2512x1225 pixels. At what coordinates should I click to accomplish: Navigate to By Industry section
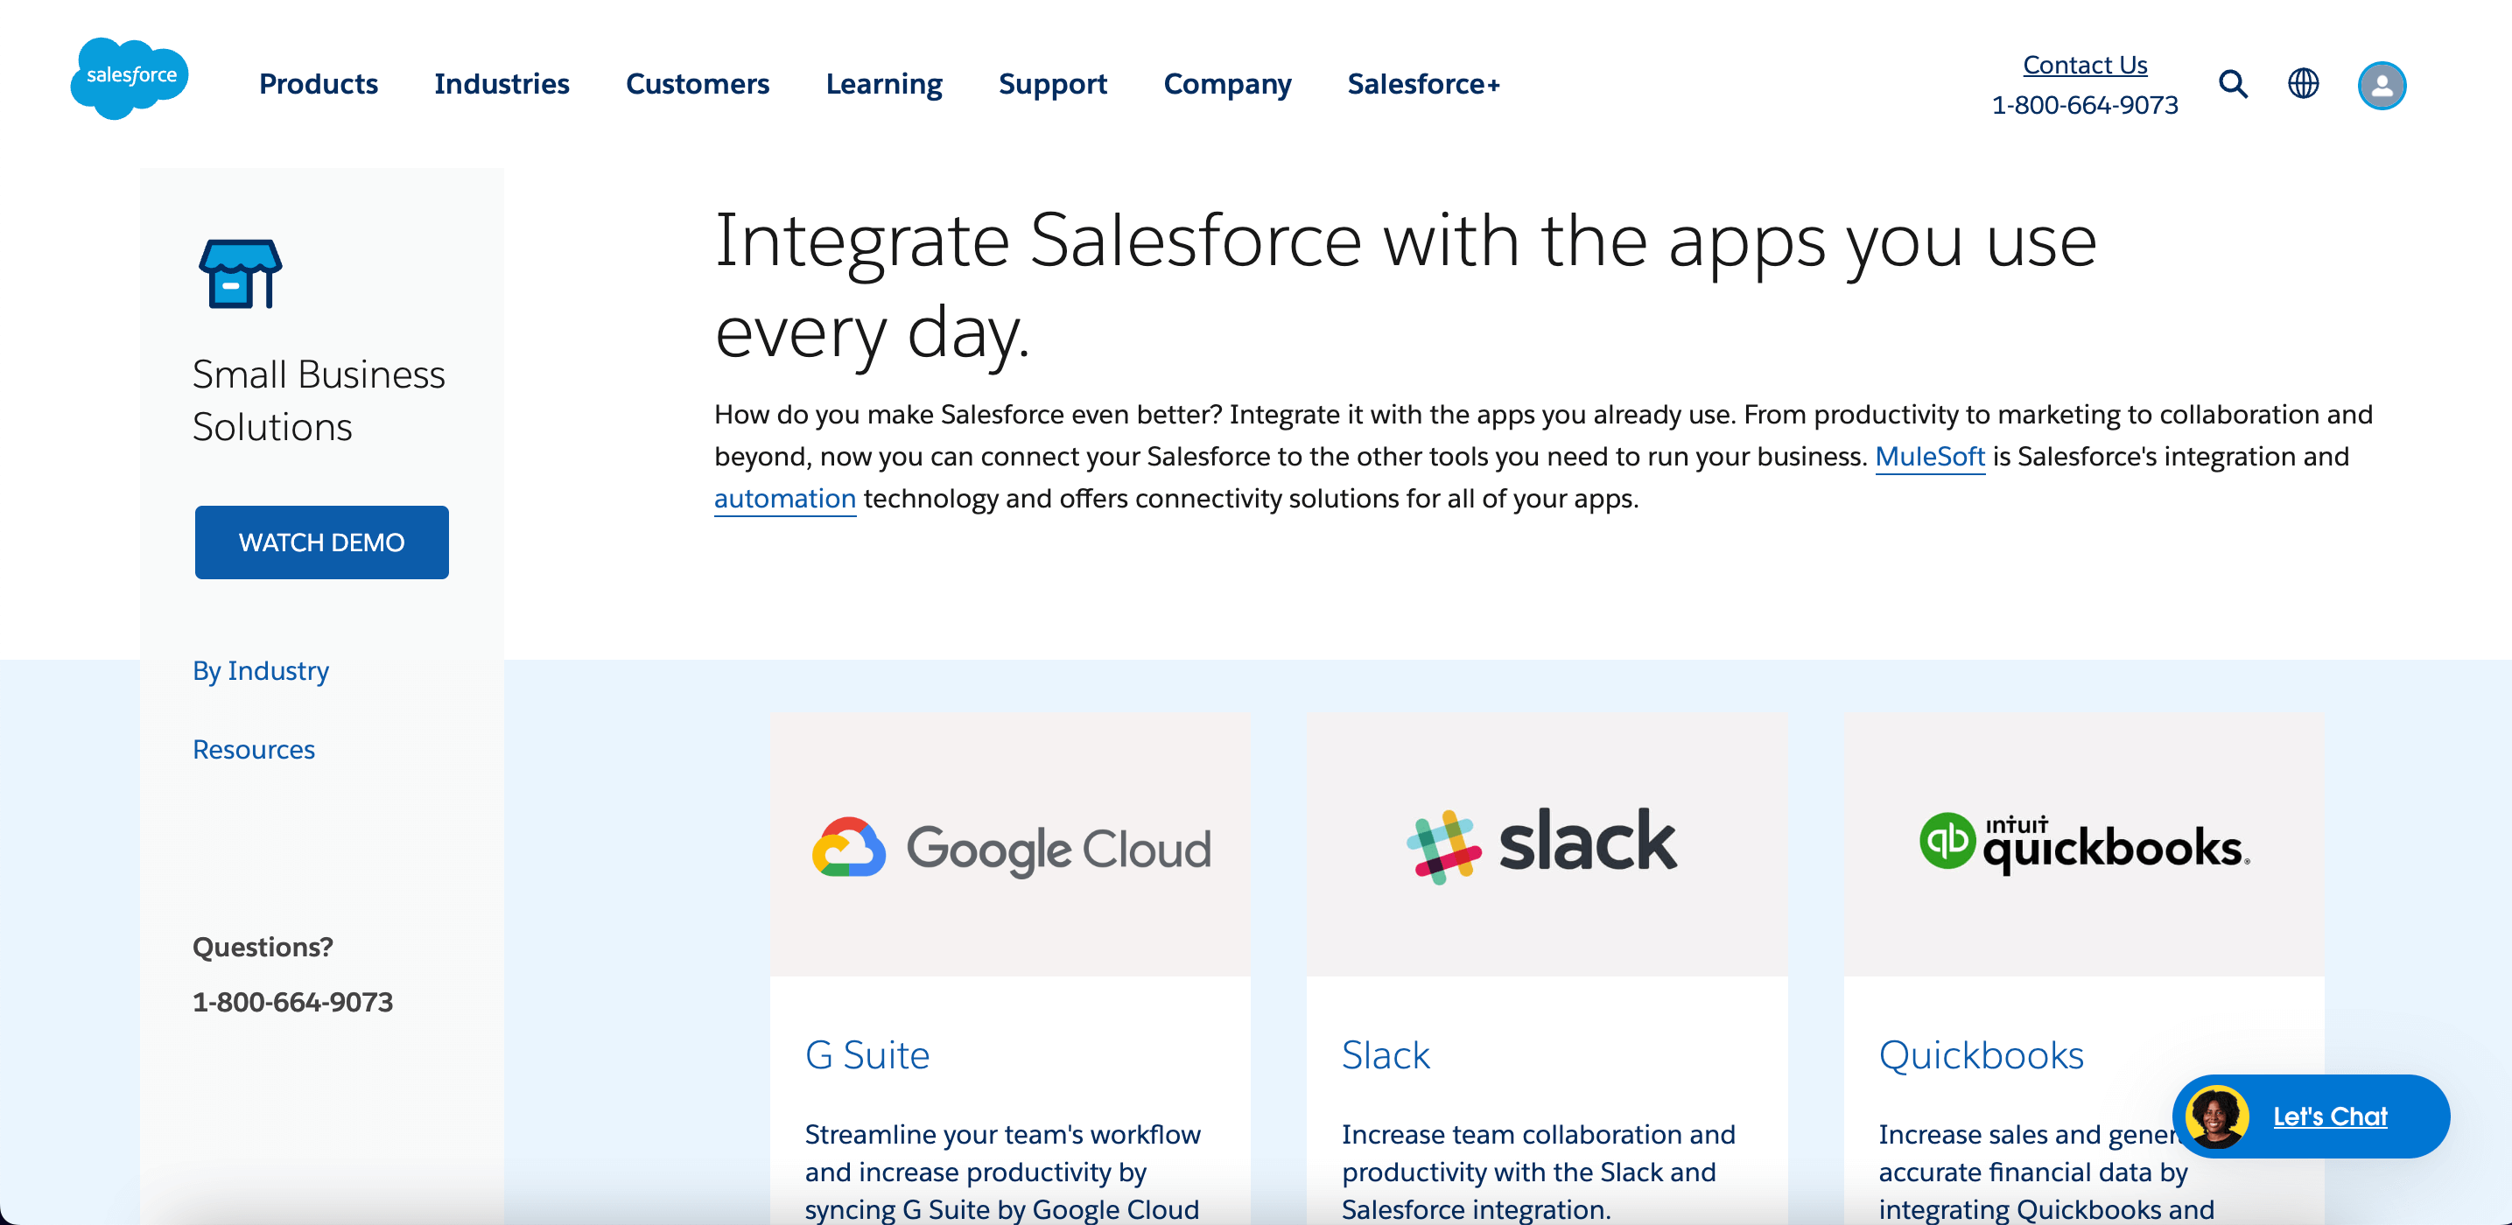point(260,669)
